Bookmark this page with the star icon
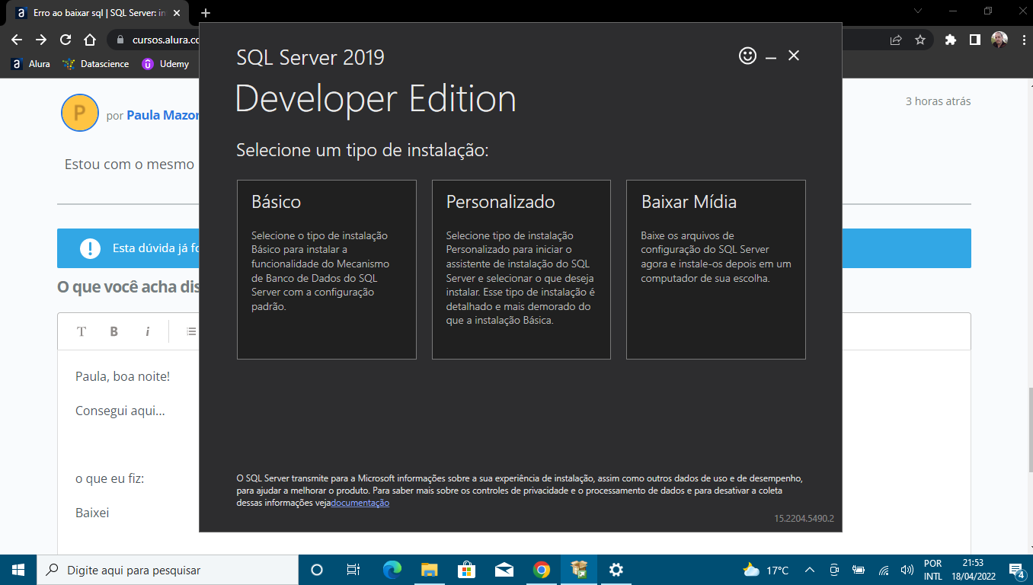This screenshot has height=585, width=1033. (x=920, y=40)
